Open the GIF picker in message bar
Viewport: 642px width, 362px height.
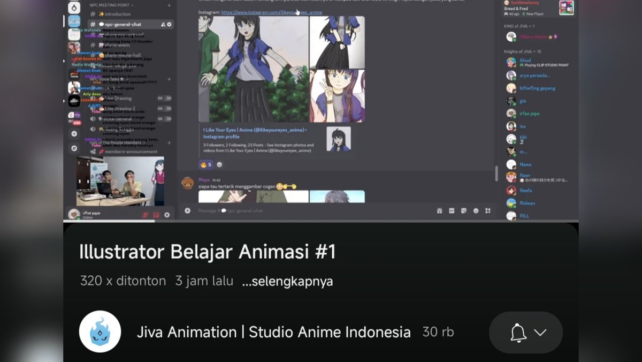click(452, 211)
